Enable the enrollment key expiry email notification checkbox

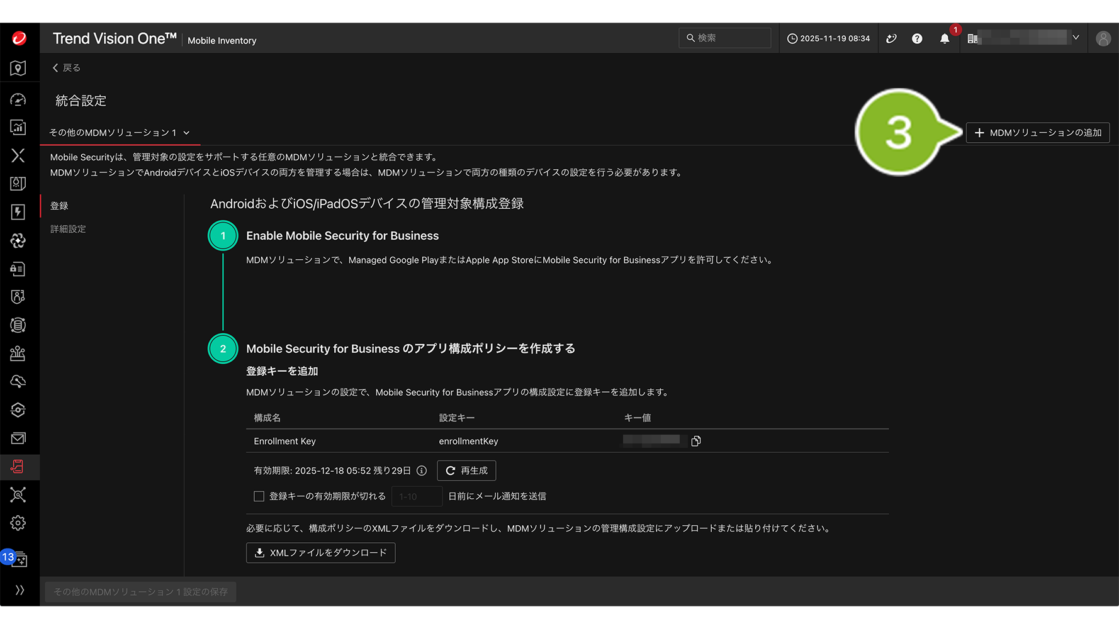pyautogui.click(x=259, y=496)
